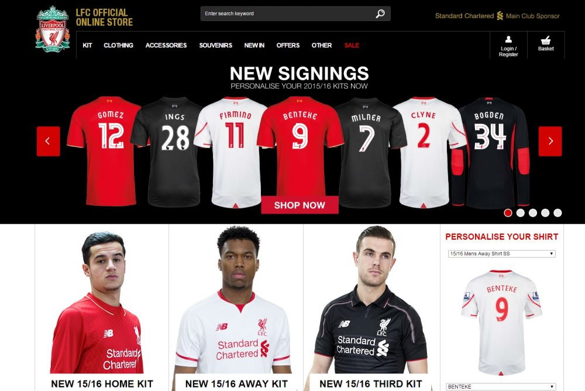Select the Benteke 9 shirt preview image
The height and width of the screenshot is (391, 585).
(x=501, y=321)
